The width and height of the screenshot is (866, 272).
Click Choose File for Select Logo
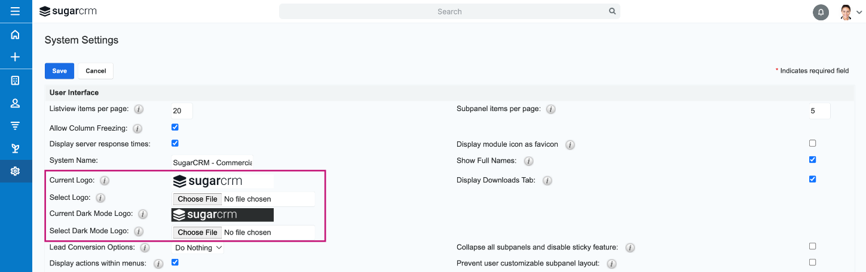198,199
